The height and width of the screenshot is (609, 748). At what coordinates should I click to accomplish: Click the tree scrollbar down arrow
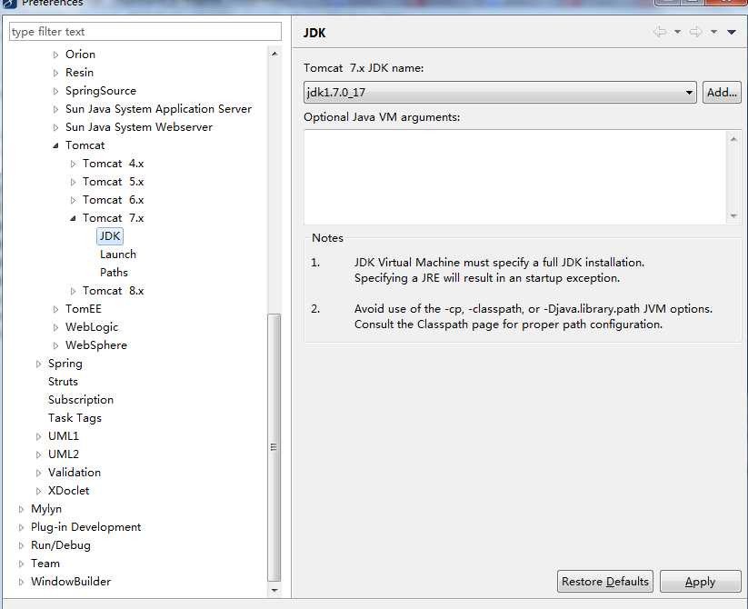click(x=274, y=590)
